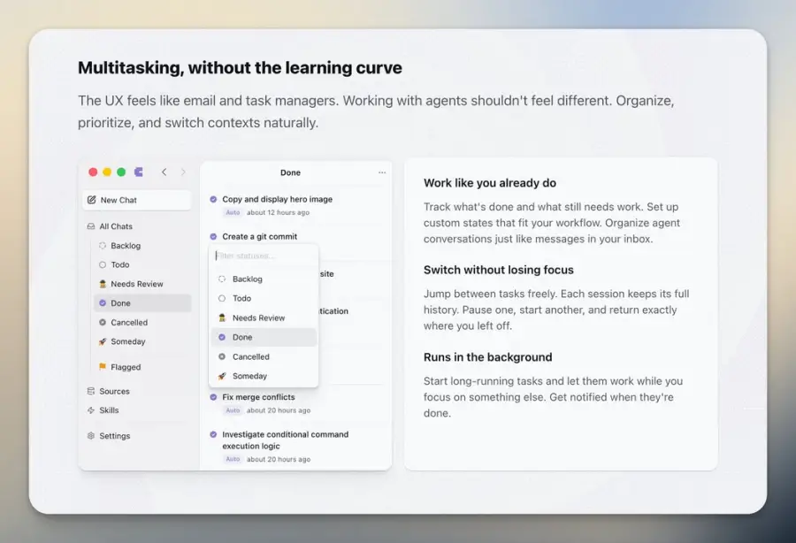Click the Work like you already do heading
Image resolution: width=796 pixels, height=543 pixels.
click(490, 183)
